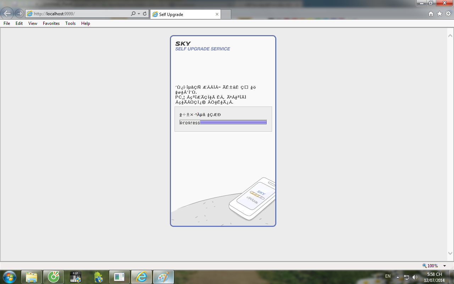Open the zoom level dropdown arrow
Image resolution: width=454 pixels, height=284 pixels.
point(444,266)
